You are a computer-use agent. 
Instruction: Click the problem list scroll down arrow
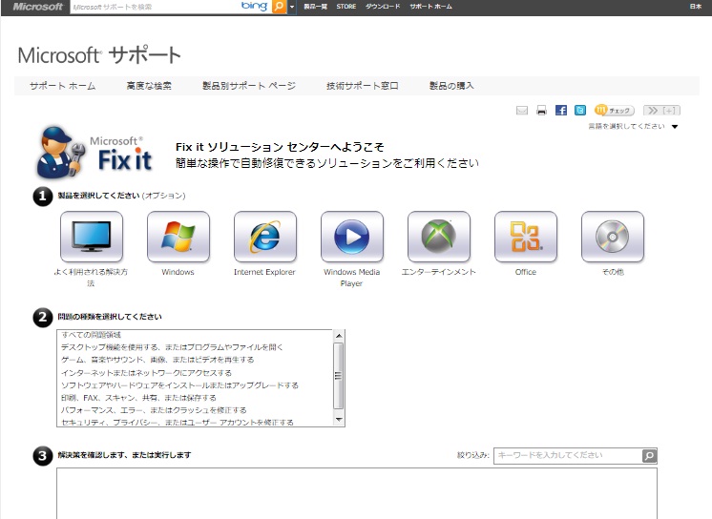tap(339, 420)
